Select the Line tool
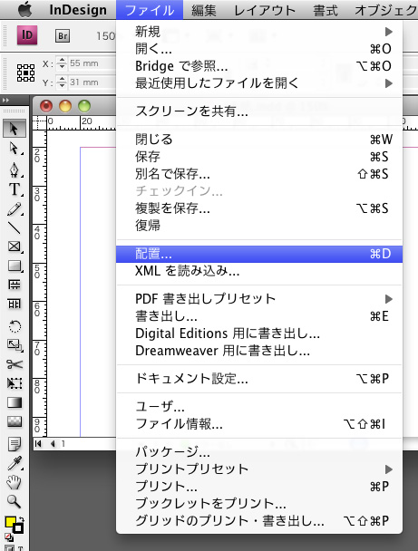The width and height of the screenshot is (418, 551). pos(15,227)
